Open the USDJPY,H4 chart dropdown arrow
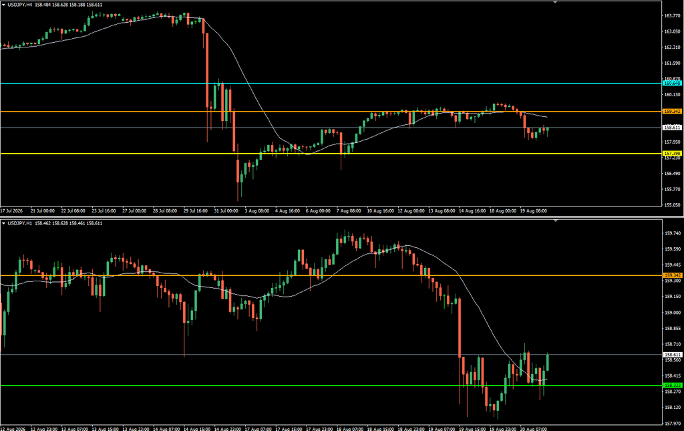 (4, 5)
